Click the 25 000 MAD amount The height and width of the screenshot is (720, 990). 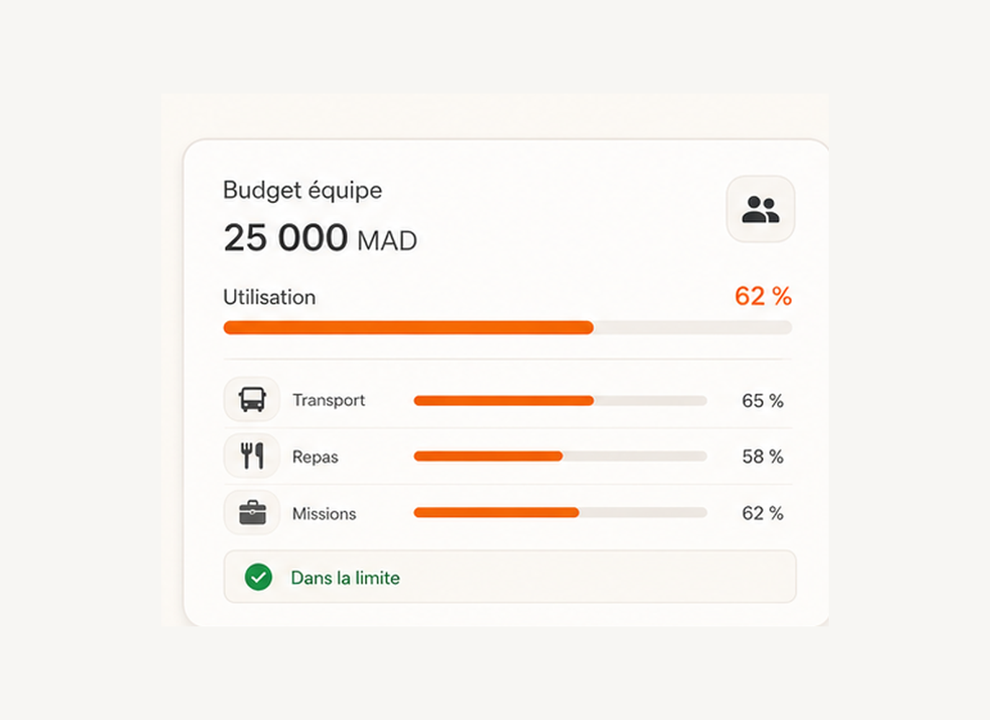[320, 238]
